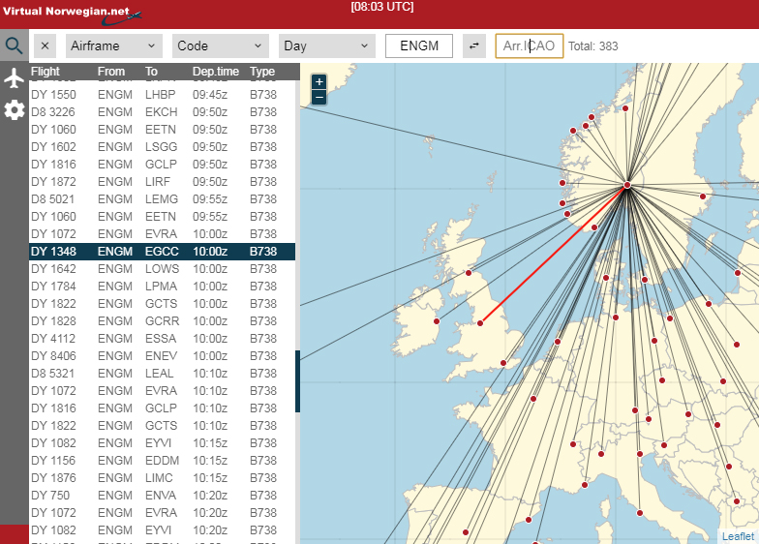Sort by the Flight column header
The width and height of the screenshot is (759, 544).
coord(45,72)
